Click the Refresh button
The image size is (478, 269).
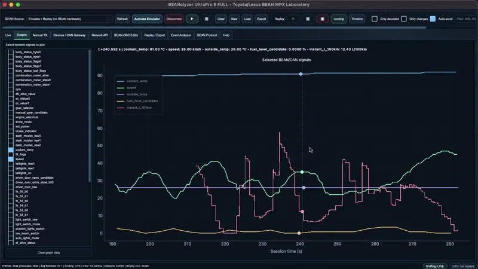coord(122,19)
